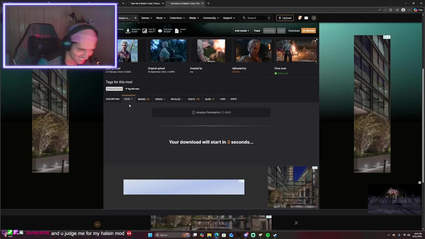Open the taskbar clock and date
425x239 pixels.
[x=418, y=235]
